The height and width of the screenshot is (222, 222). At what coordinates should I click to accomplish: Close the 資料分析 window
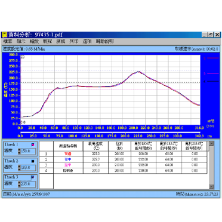217,35
